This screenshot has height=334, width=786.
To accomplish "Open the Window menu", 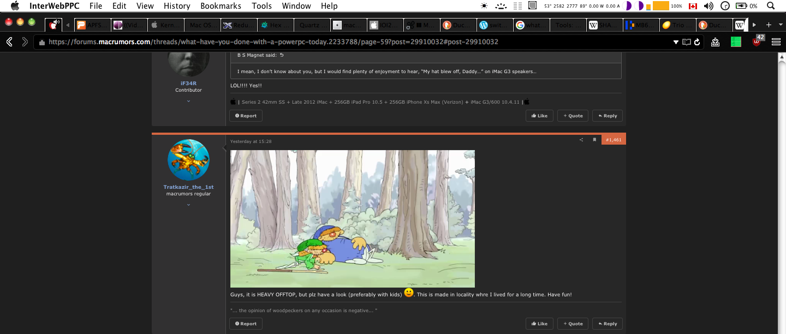I will (x=296, y=6).
